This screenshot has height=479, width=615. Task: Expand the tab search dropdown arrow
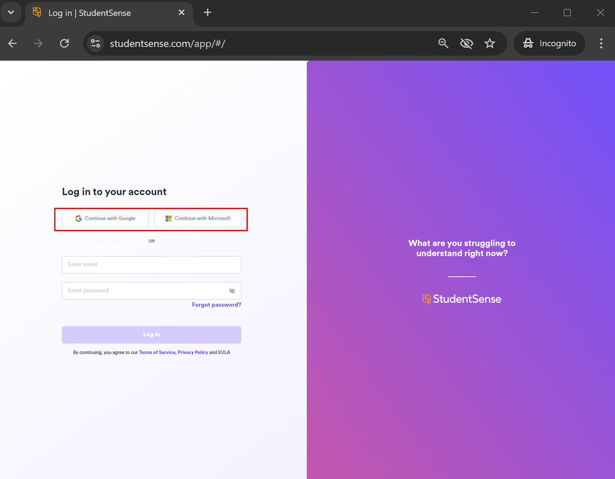tap(11, 12)
